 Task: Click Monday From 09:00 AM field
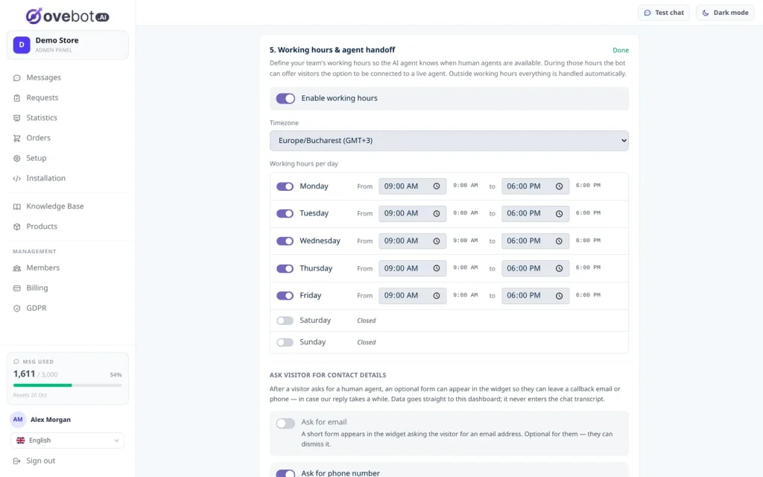pyautogui.click(x=413, y=186)
